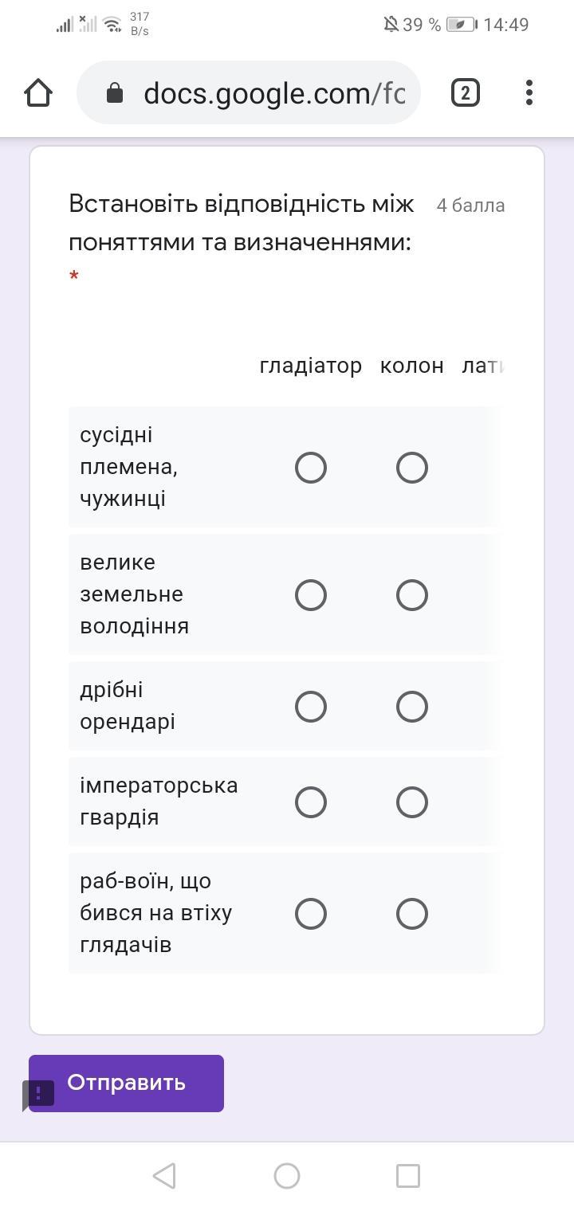
Task: Select колон for раб-воїн row
Action: pyautogui.click(x=412, y=914)
